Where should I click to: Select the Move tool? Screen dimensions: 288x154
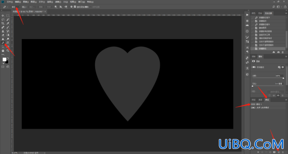click(x=3, y=15)
